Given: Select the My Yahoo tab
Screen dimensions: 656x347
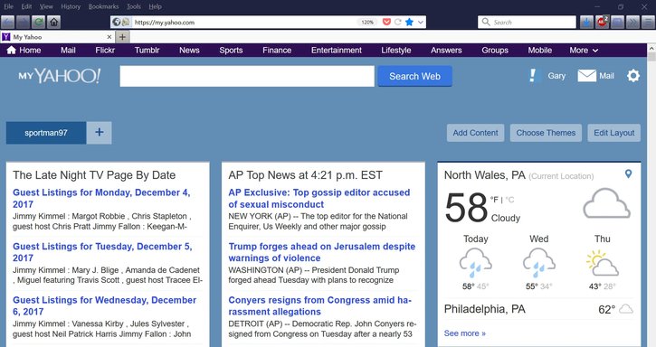Looking at the screenshot, I should (x=57, y=37).
